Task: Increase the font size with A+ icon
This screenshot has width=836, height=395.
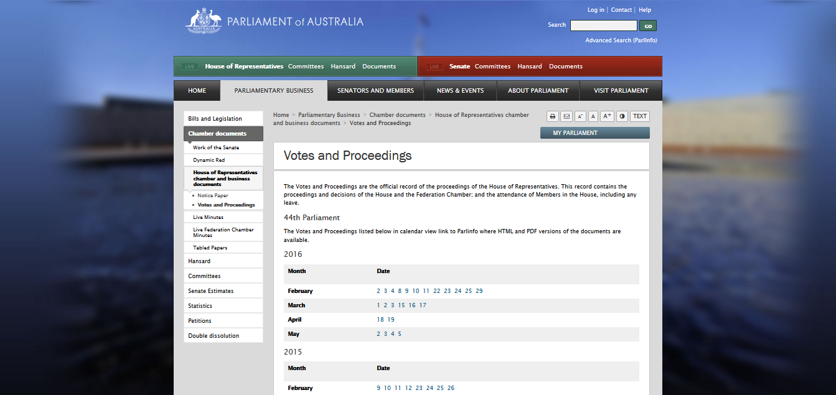Action: pyautogui.click(x=607, y=116)
